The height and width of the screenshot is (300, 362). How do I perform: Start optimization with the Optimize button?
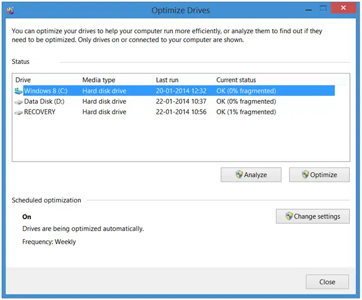pyautogui.click(x=319, y=175)
